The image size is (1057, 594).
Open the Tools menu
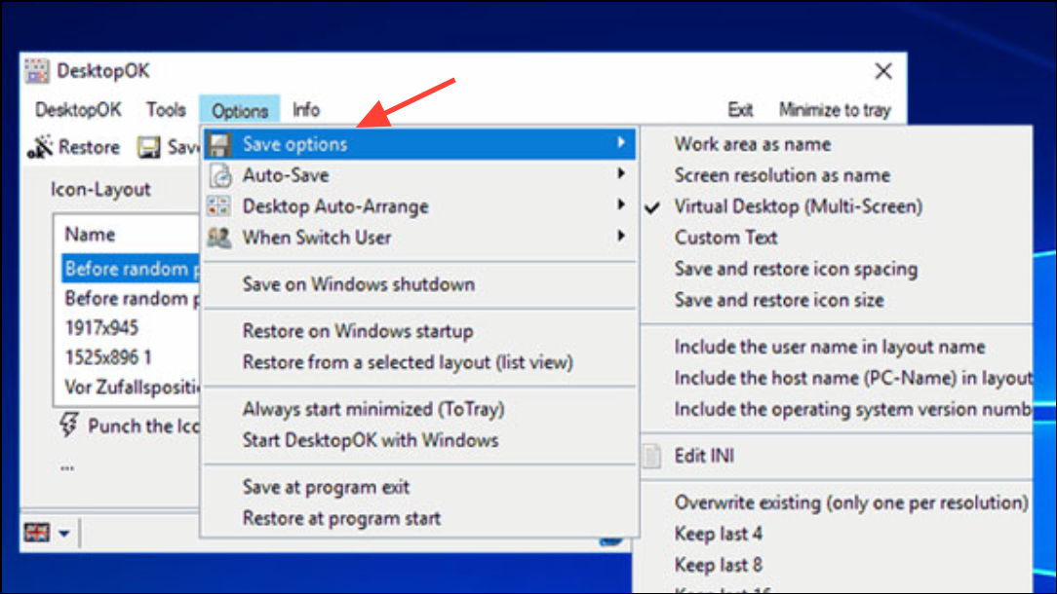click(166, 110)
